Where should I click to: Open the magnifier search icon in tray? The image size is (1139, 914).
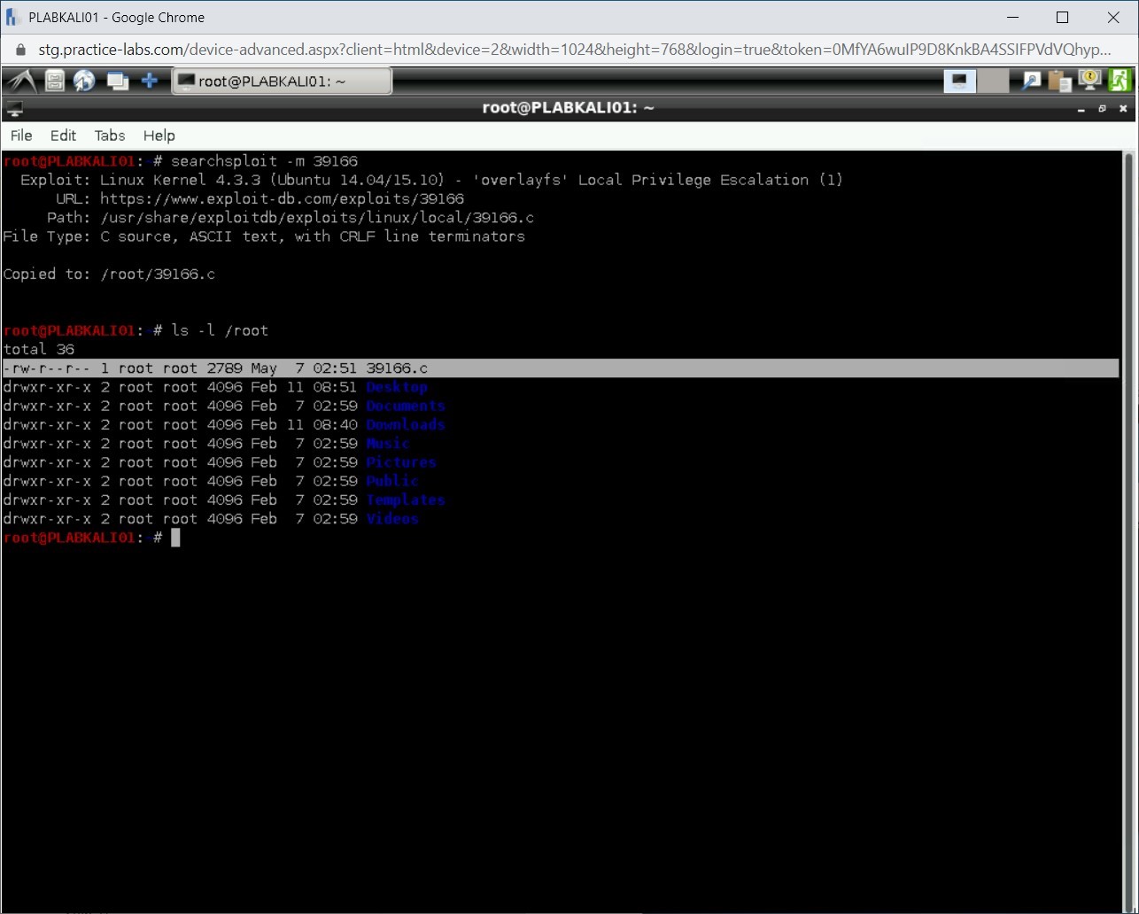point(1031,81)
